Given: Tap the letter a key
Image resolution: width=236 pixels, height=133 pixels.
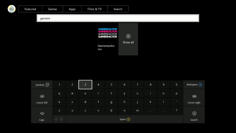Looking at the screenshot, I should [59, 102].
